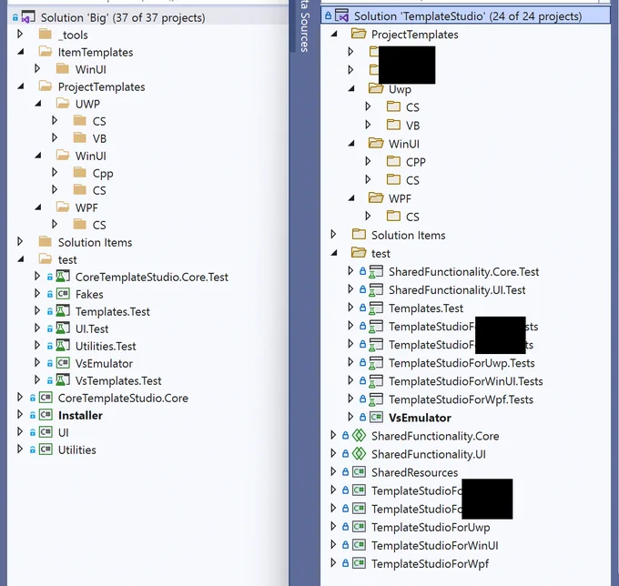Click the Fakes C# project icon
The width and height of the screenshot is (619, 586).
pyautogui.click(x=63, y=294)
